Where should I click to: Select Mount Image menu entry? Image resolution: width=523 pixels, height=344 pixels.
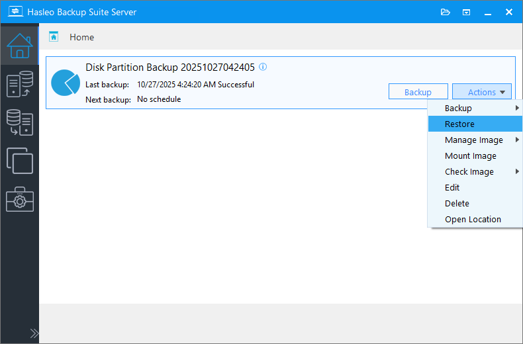click(475, 155)
